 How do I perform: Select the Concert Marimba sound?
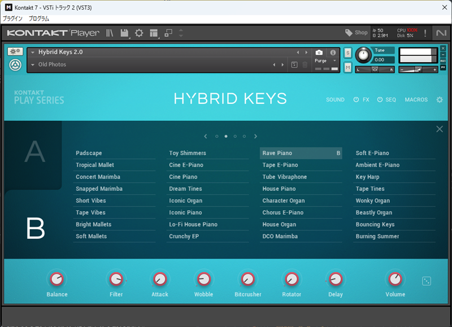pos(114,177)
